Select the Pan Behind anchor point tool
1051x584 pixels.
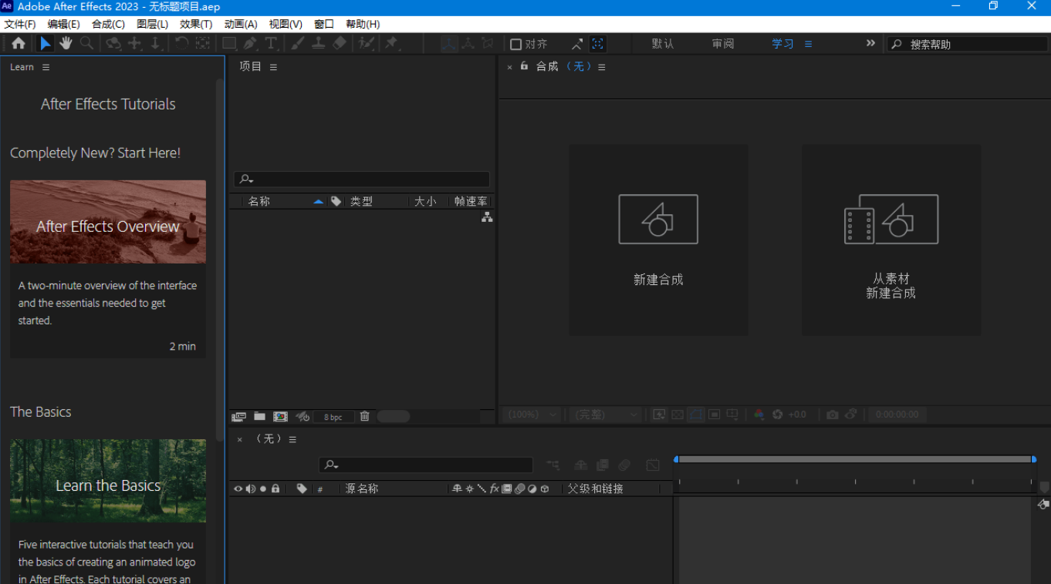[x=203, y=43]
